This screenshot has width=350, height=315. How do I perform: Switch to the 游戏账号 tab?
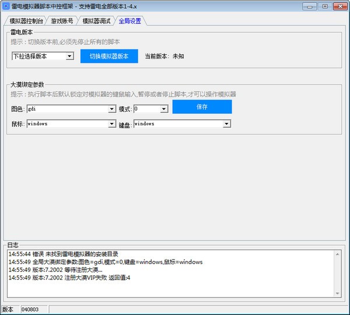coord(62,21)
